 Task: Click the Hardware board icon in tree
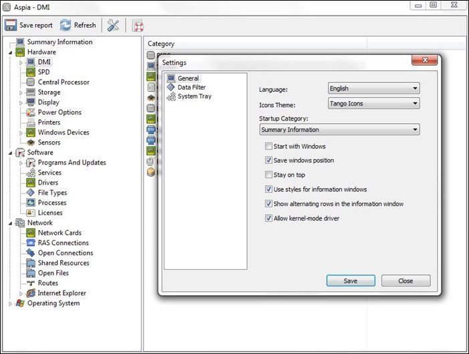20,52
